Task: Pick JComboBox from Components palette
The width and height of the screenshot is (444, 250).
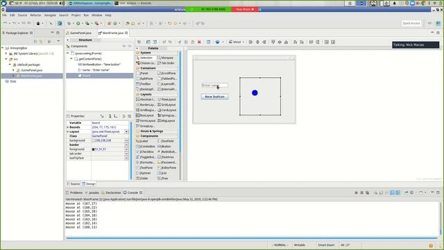Action: pos(146,147)
